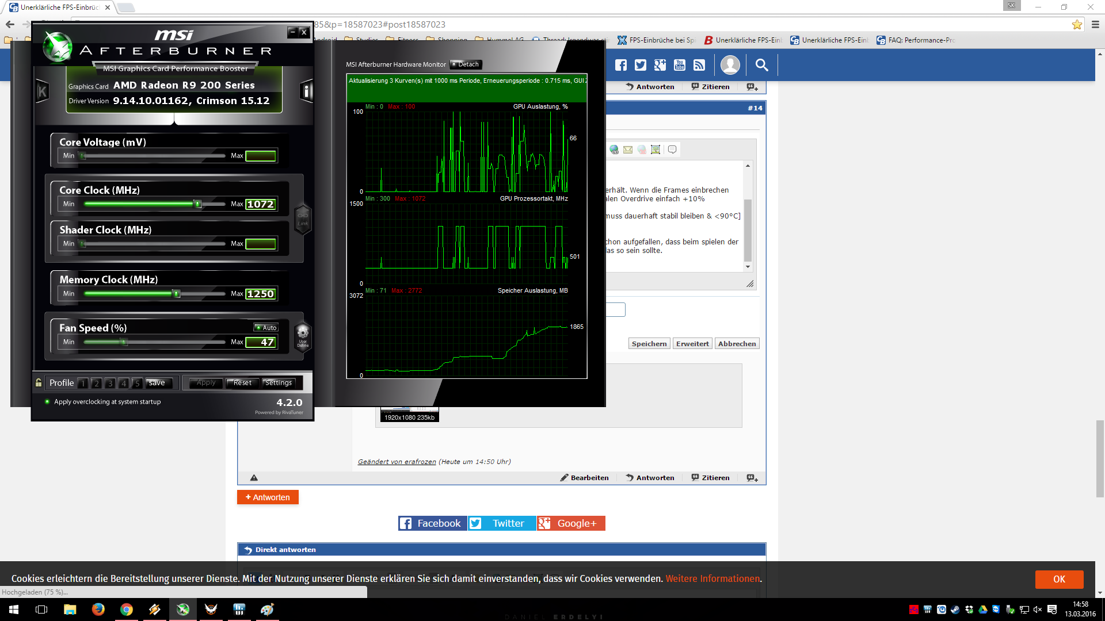Click the Core Clock slider handle
This screenshot has width=1105, height=621.
click(x=197, y=204)
